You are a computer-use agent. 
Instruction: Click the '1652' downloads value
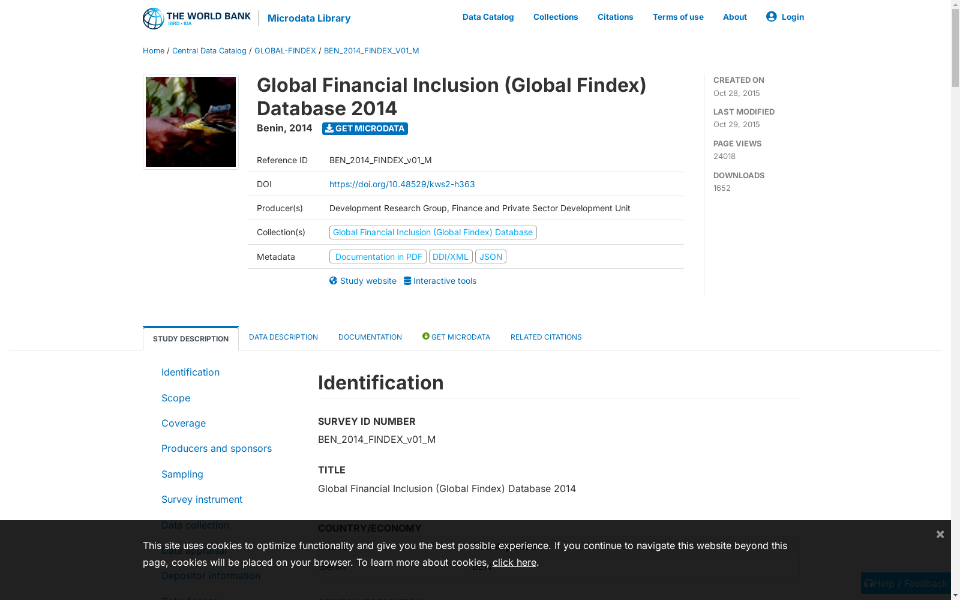[722, 188]
